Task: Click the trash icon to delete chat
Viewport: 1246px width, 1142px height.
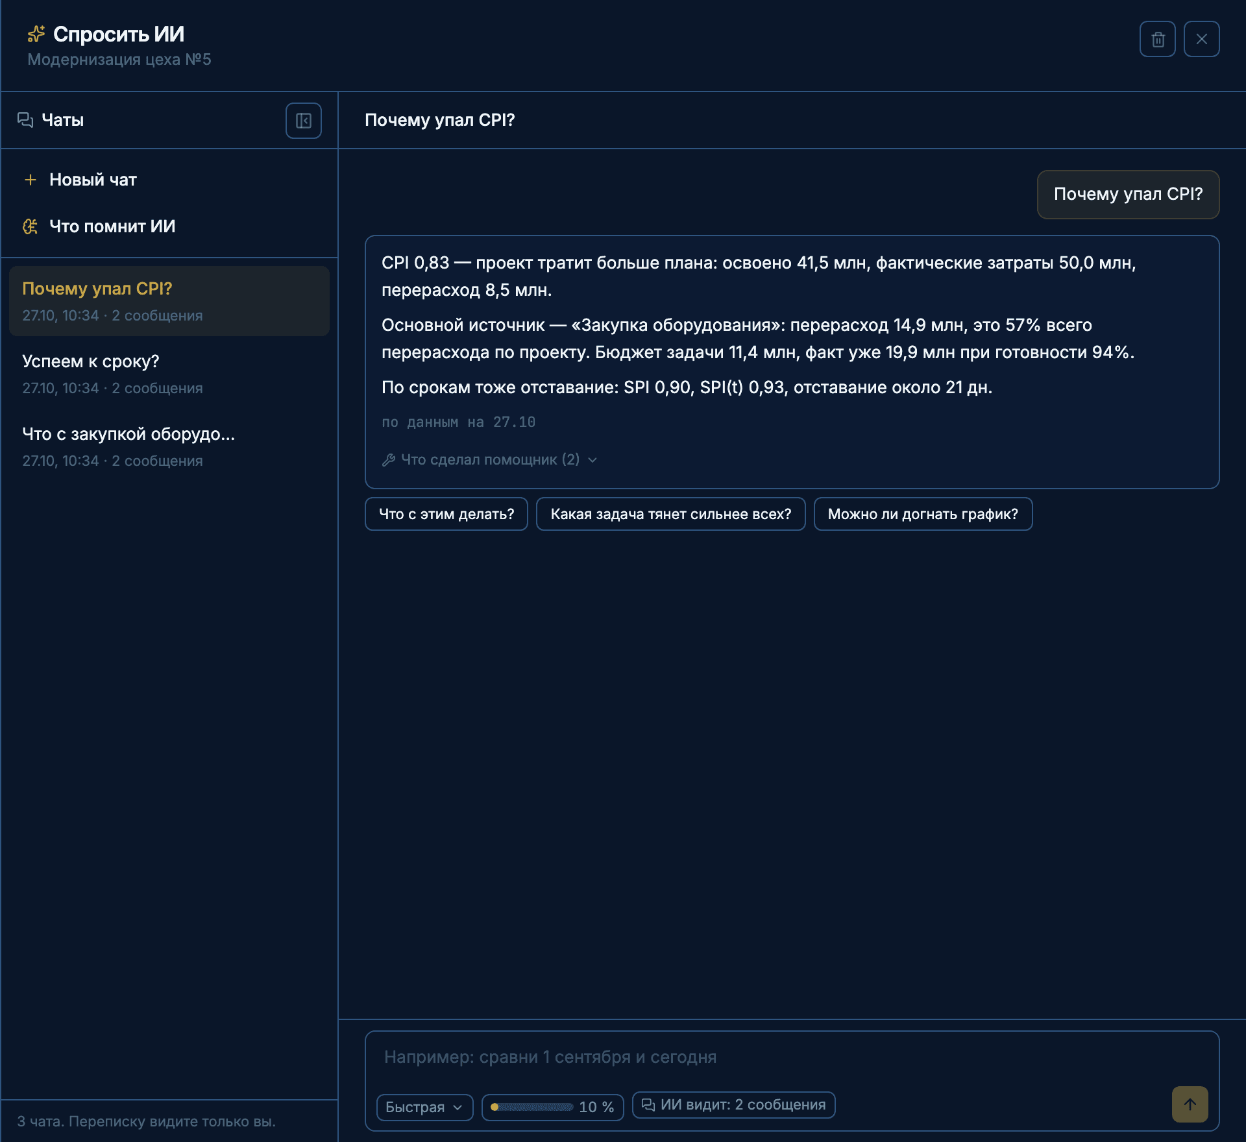Action: (x=1157, y=40)
